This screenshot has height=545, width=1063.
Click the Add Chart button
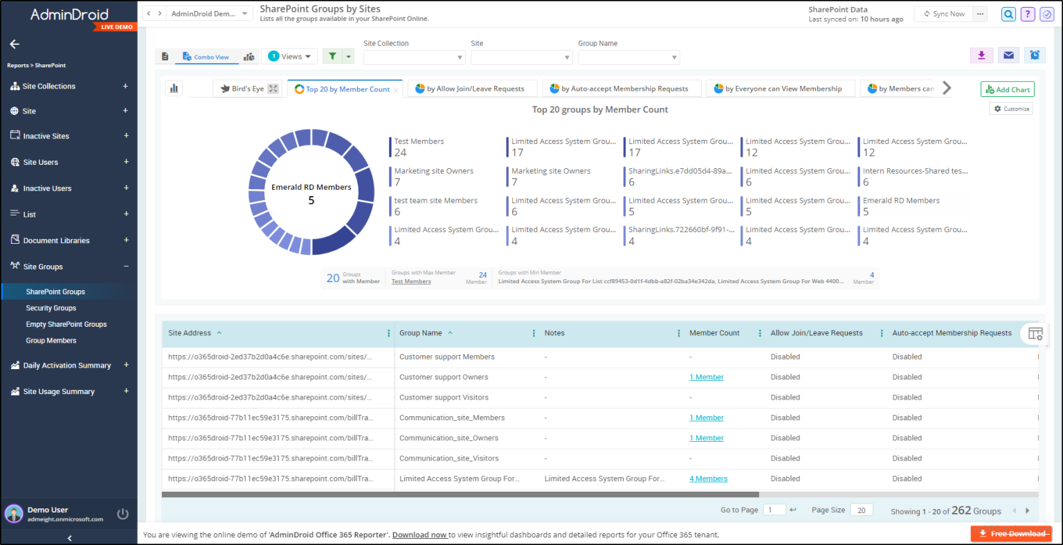[1007, 89]
